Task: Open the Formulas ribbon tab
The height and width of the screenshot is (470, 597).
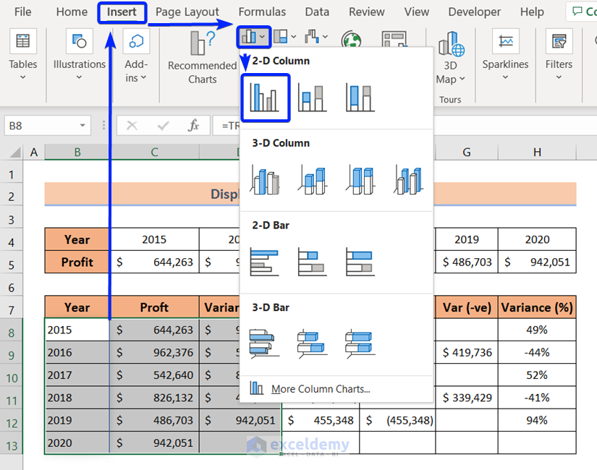Action: [x=262, y=12]
